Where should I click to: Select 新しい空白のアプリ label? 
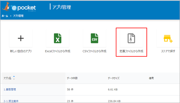coord(21,51)
